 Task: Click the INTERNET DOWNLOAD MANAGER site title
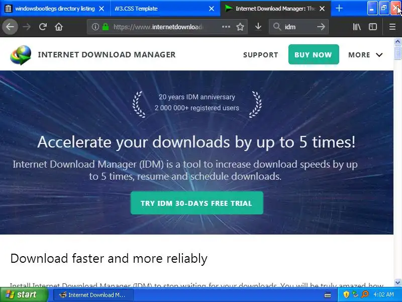pyautogui.click(x=107, y=55)
